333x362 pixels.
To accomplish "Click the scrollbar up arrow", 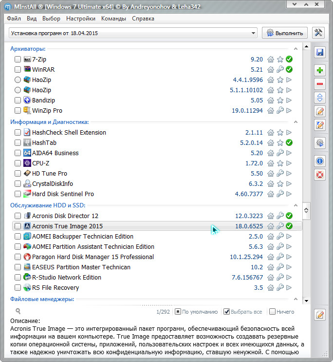I will point(306,47).
